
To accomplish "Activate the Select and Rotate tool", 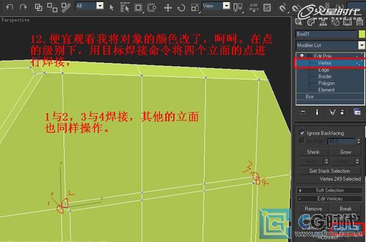I will pos(181,8).
